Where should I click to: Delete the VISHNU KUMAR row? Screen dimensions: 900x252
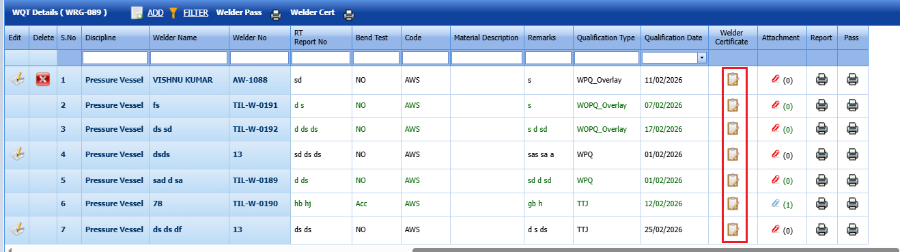43,80
